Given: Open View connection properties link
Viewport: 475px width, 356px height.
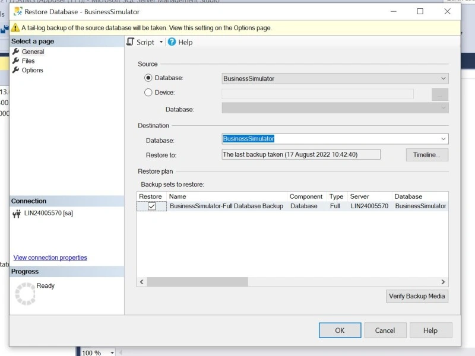Looking at the screenshot, I should pos(50,258).
